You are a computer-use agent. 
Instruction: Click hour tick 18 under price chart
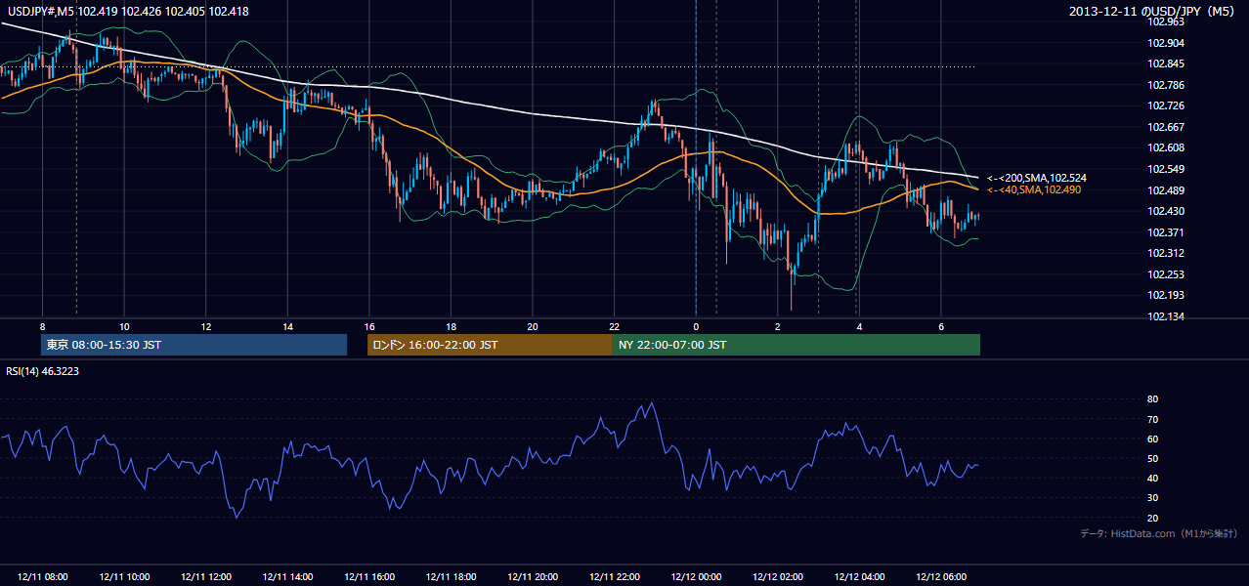tap(451, 326)
